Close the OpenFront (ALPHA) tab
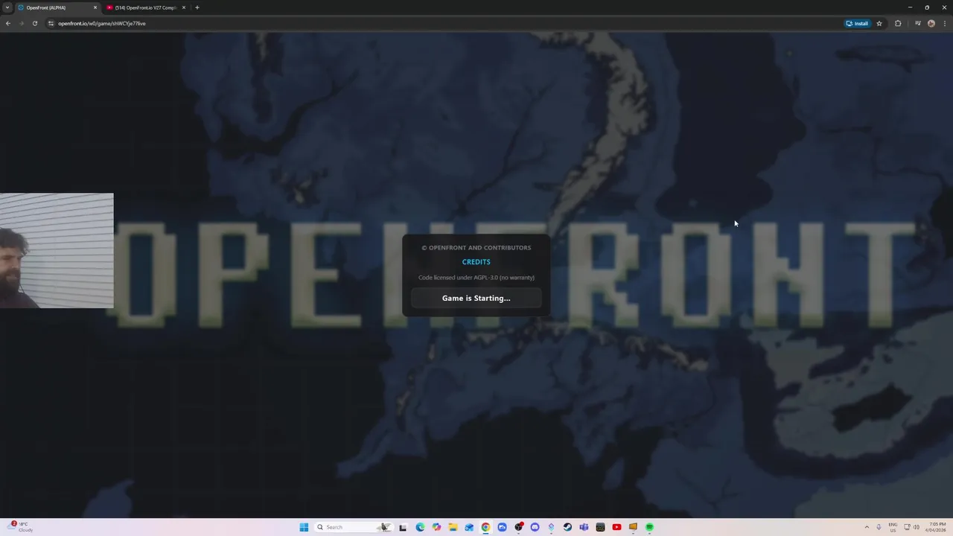The image size is (953, 536). [x=95, y=7]
